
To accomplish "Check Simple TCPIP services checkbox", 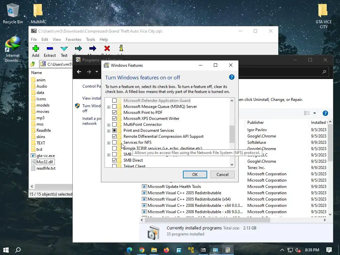I will [x=114, y=148].
